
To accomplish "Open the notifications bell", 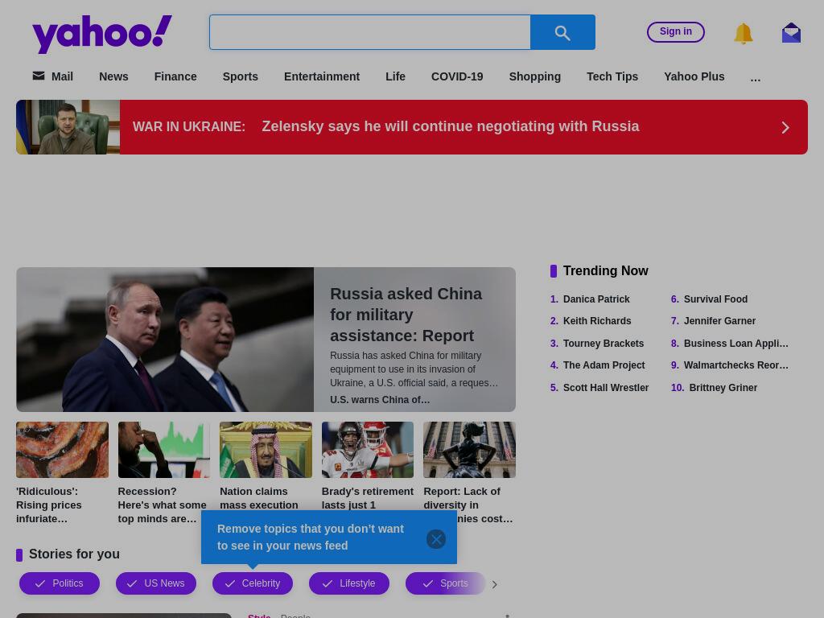I will (x=743, y=33).
